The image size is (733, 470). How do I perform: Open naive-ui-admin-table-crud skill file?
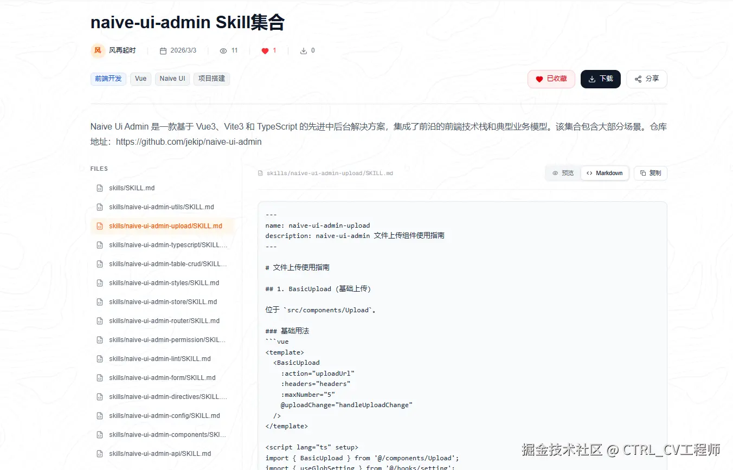coord(162,264)
